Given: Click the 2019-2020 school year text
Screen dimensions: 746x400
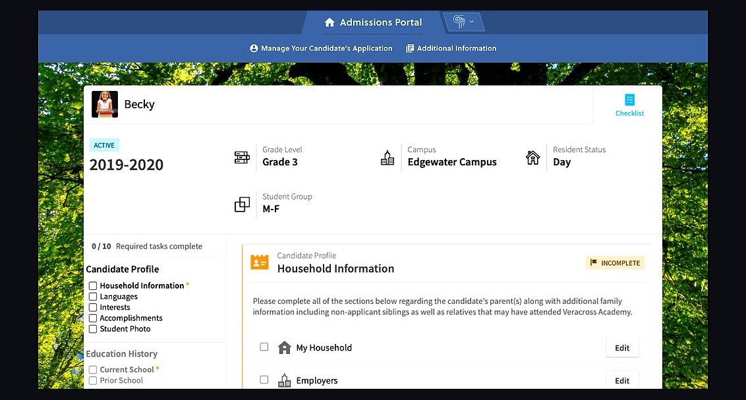Looking at the screenshot, I should pyautogui.click(x=126, y=165).
